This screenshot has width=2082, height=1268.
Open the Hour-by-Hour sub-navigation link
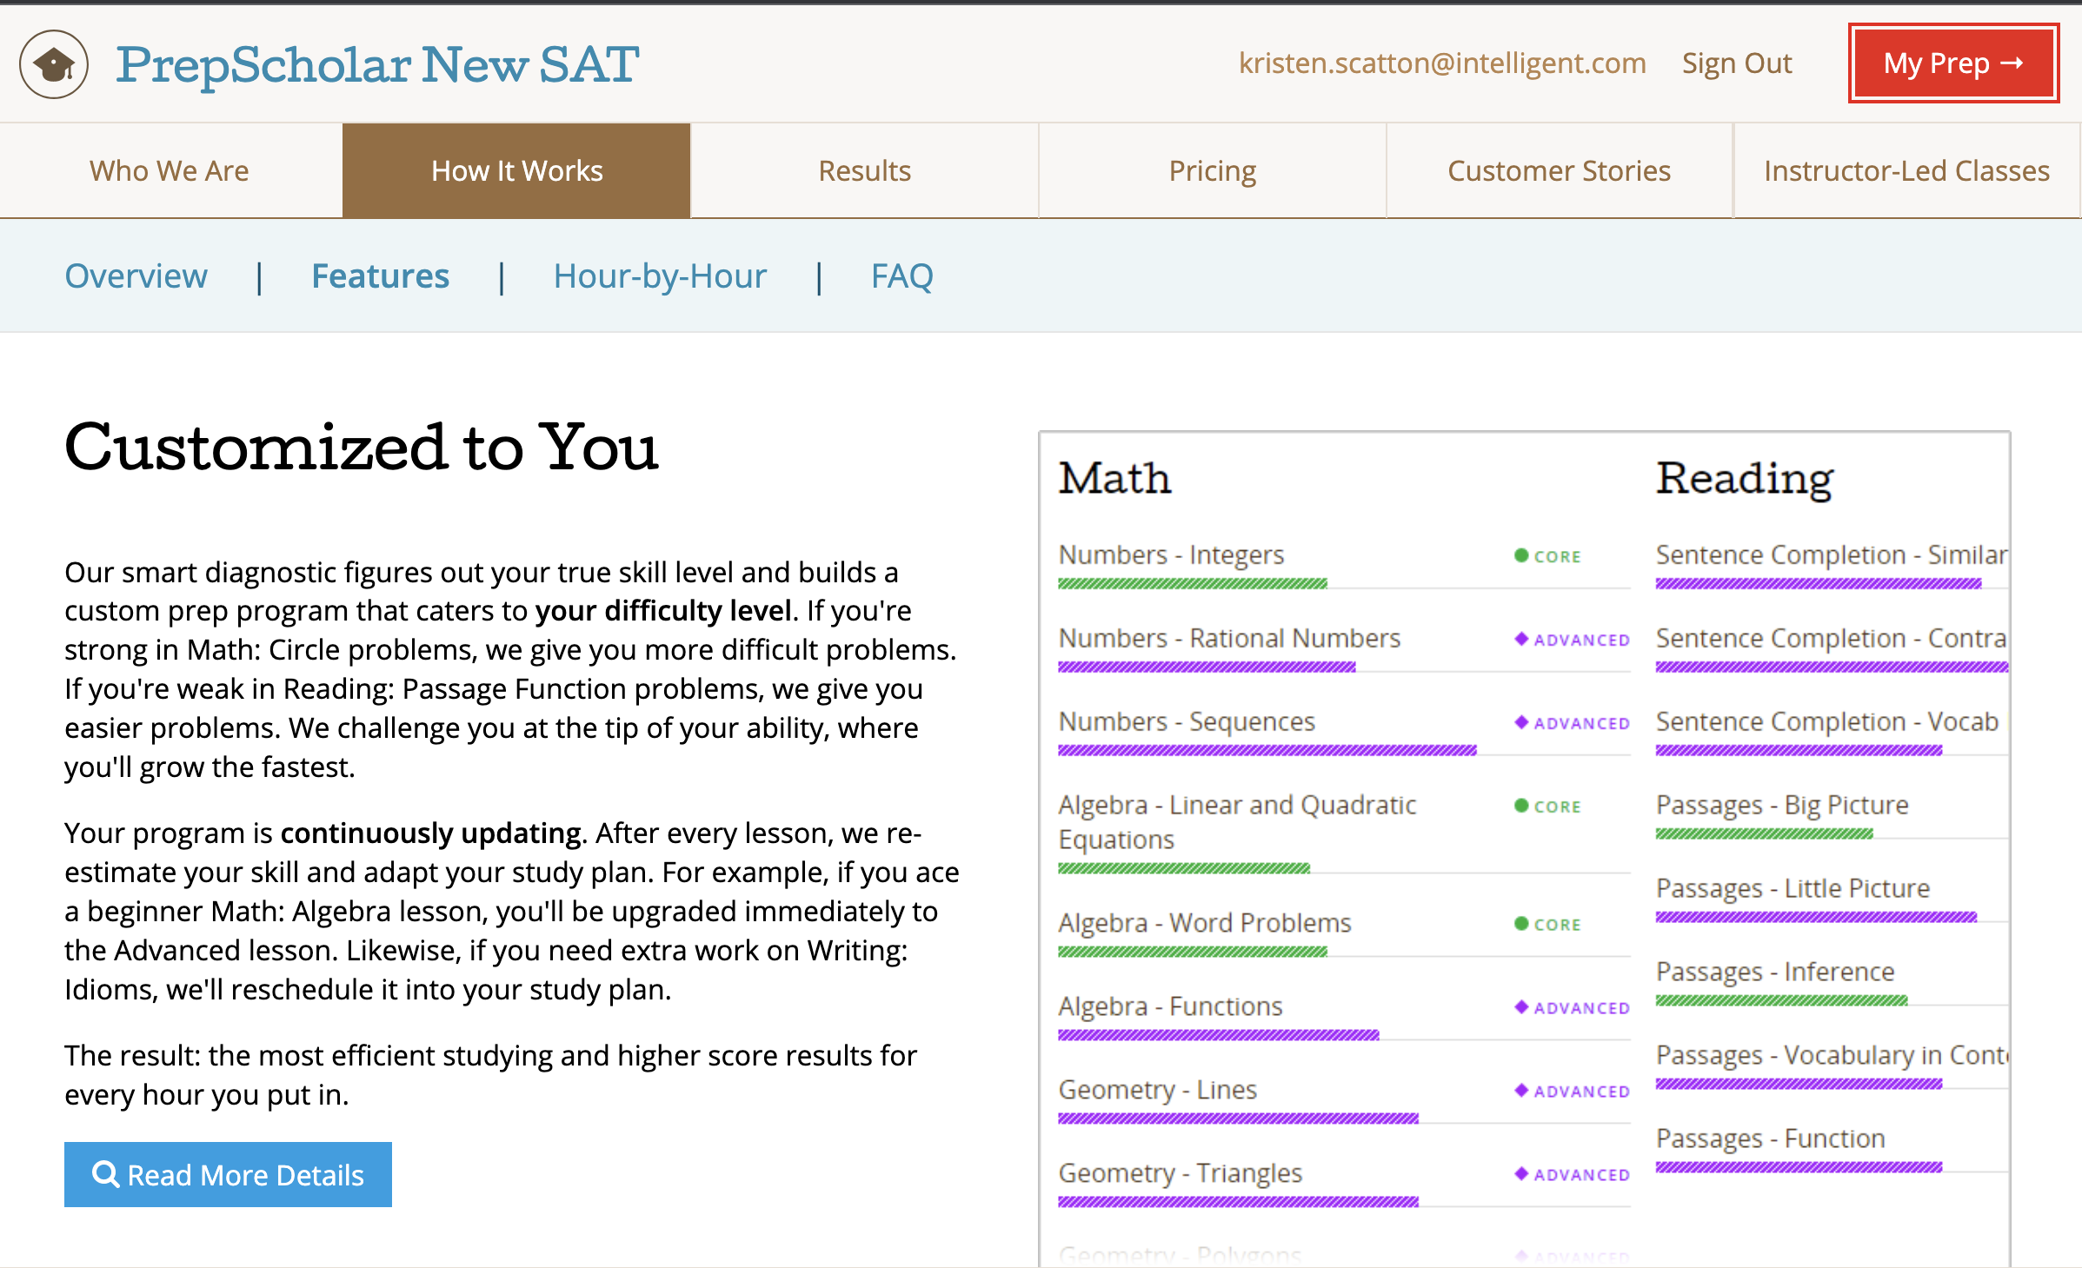click(x=660, y=276)
